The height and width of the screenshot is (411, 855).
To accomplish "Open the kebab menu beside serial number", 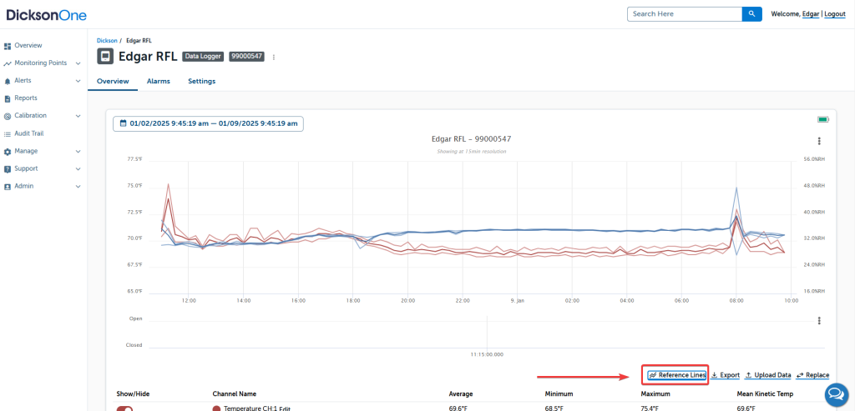I will click(274, 58).
